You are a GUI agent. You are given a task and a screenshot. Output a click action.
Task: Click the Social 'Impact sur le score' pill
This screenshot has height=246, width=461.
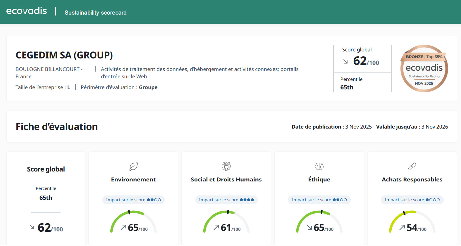[226, 200]
